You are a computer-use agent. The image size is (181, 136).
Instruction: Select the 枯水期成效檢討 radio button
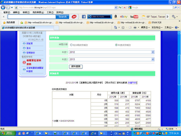click(71, 45)
